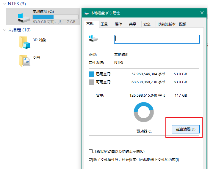The image size is (216, 169).
Task: Click the C: drive capacity bar in Explorer
Action: [56, 17]
